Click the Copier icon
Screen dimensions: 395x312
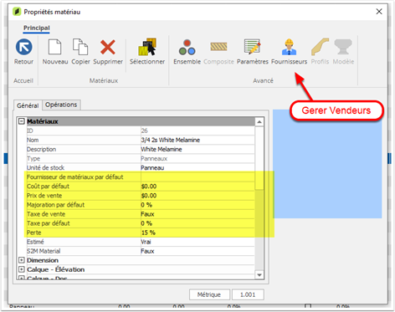[80, 47]
